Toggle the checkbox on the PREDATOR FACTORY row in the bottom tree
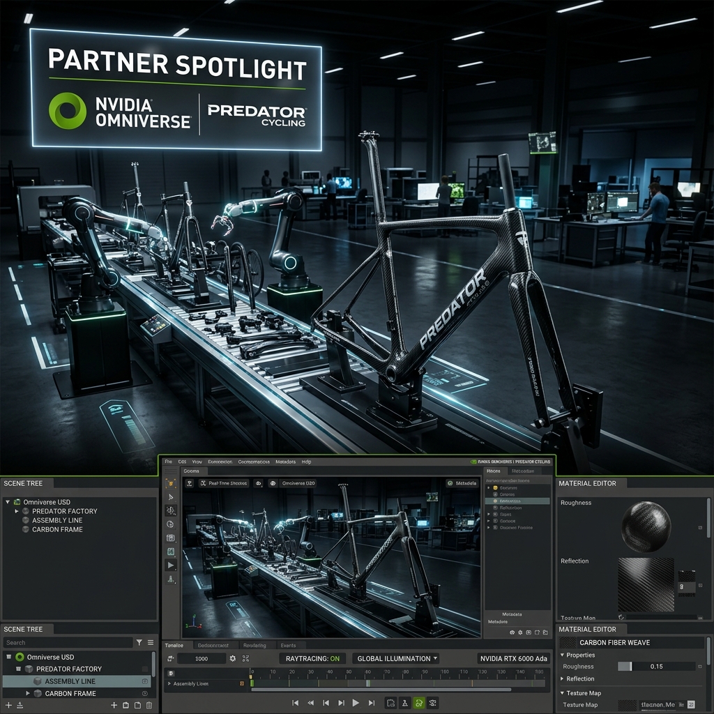 145,669
